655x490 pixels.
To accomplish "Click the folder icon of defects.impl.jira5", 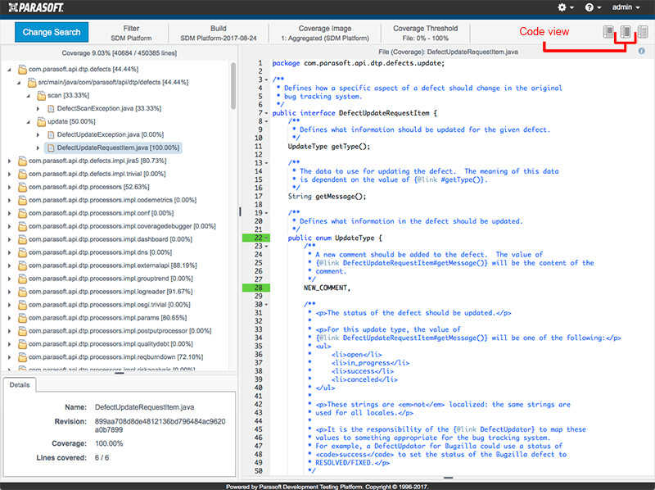I will (x=22, y=161).
